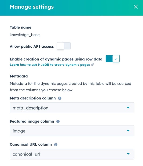Show info tooltip for Canonical URL column

pos(56,145)
